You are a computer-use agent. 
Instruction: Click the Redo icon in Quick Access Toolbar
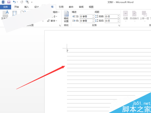[22, 2]
